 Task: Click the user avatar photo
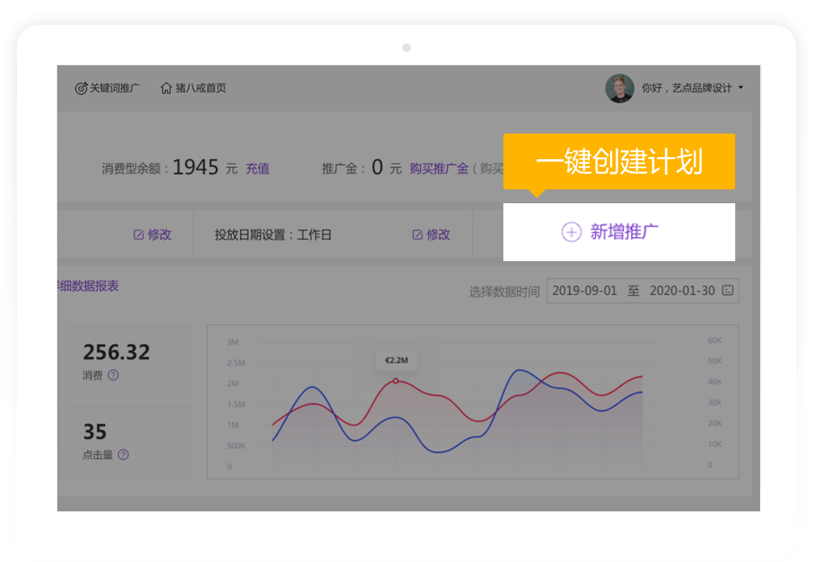pos(619,88)
